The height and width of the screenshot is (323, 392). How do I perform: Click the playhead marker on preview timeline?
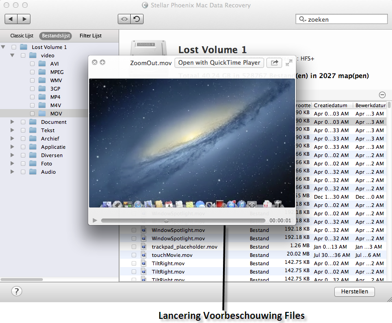click(166, 221)
